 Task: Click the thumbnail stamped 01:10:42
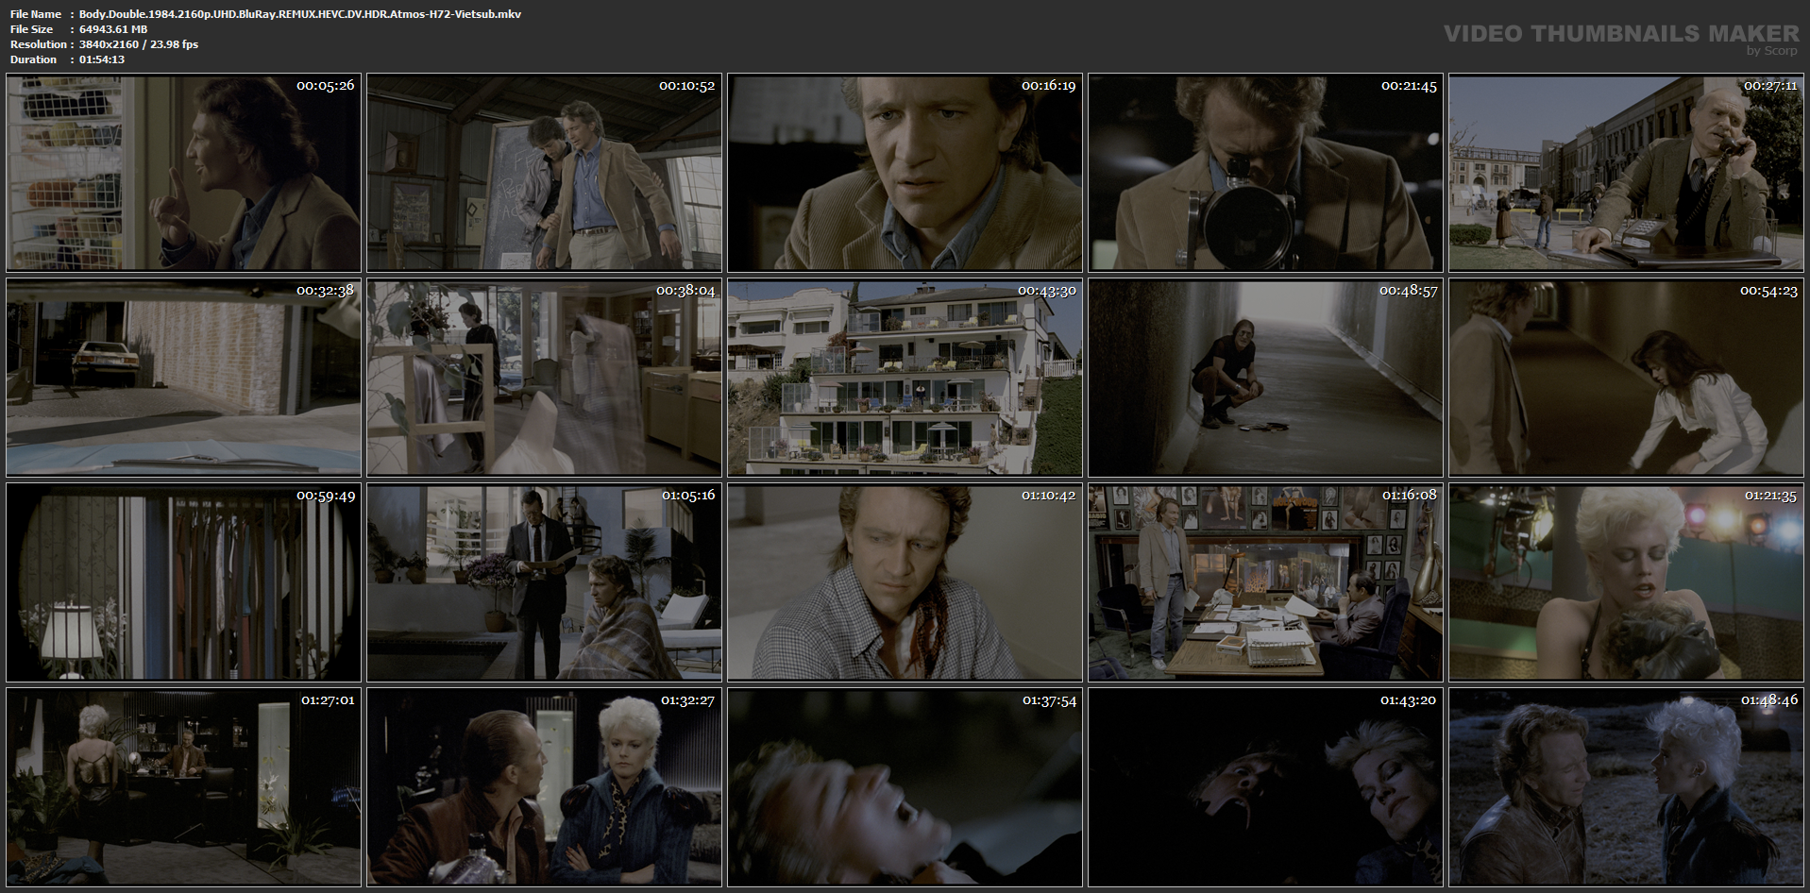[x=905, y=582]
